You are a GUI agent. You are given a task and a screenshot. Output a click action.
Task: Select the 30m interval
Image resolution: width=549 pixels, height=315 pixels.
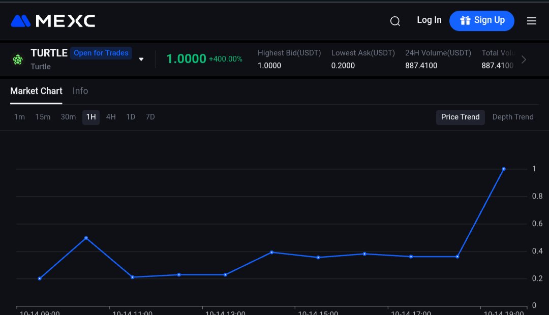[x=68, y=117]
